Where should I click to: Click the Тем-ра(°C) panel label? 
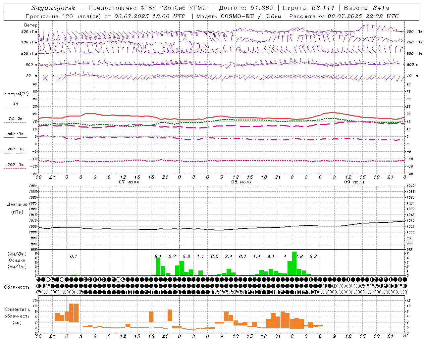(16, 94)
